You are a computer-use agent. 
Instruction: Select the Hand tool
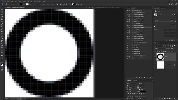[2, 55]
